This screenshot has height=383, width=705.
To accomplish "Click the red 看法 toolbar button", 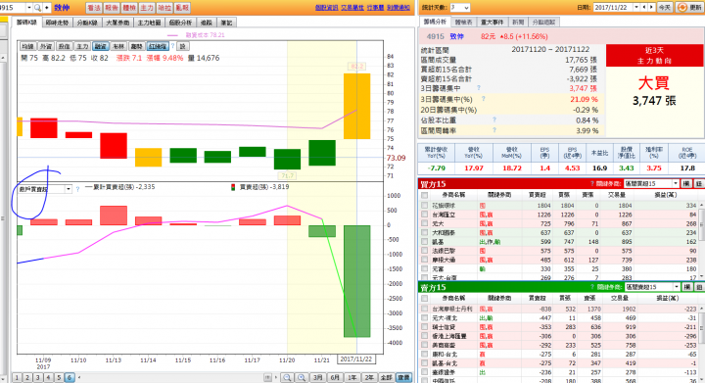I will [94, 8].
